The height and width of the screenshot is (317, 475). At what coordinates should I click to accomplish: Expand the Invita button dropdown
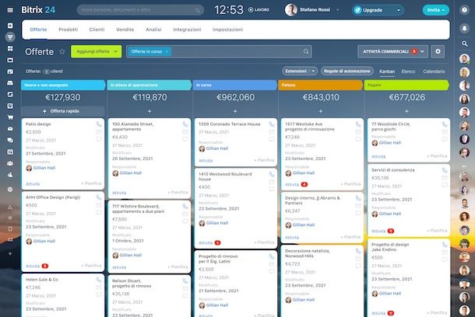(444, 10)
